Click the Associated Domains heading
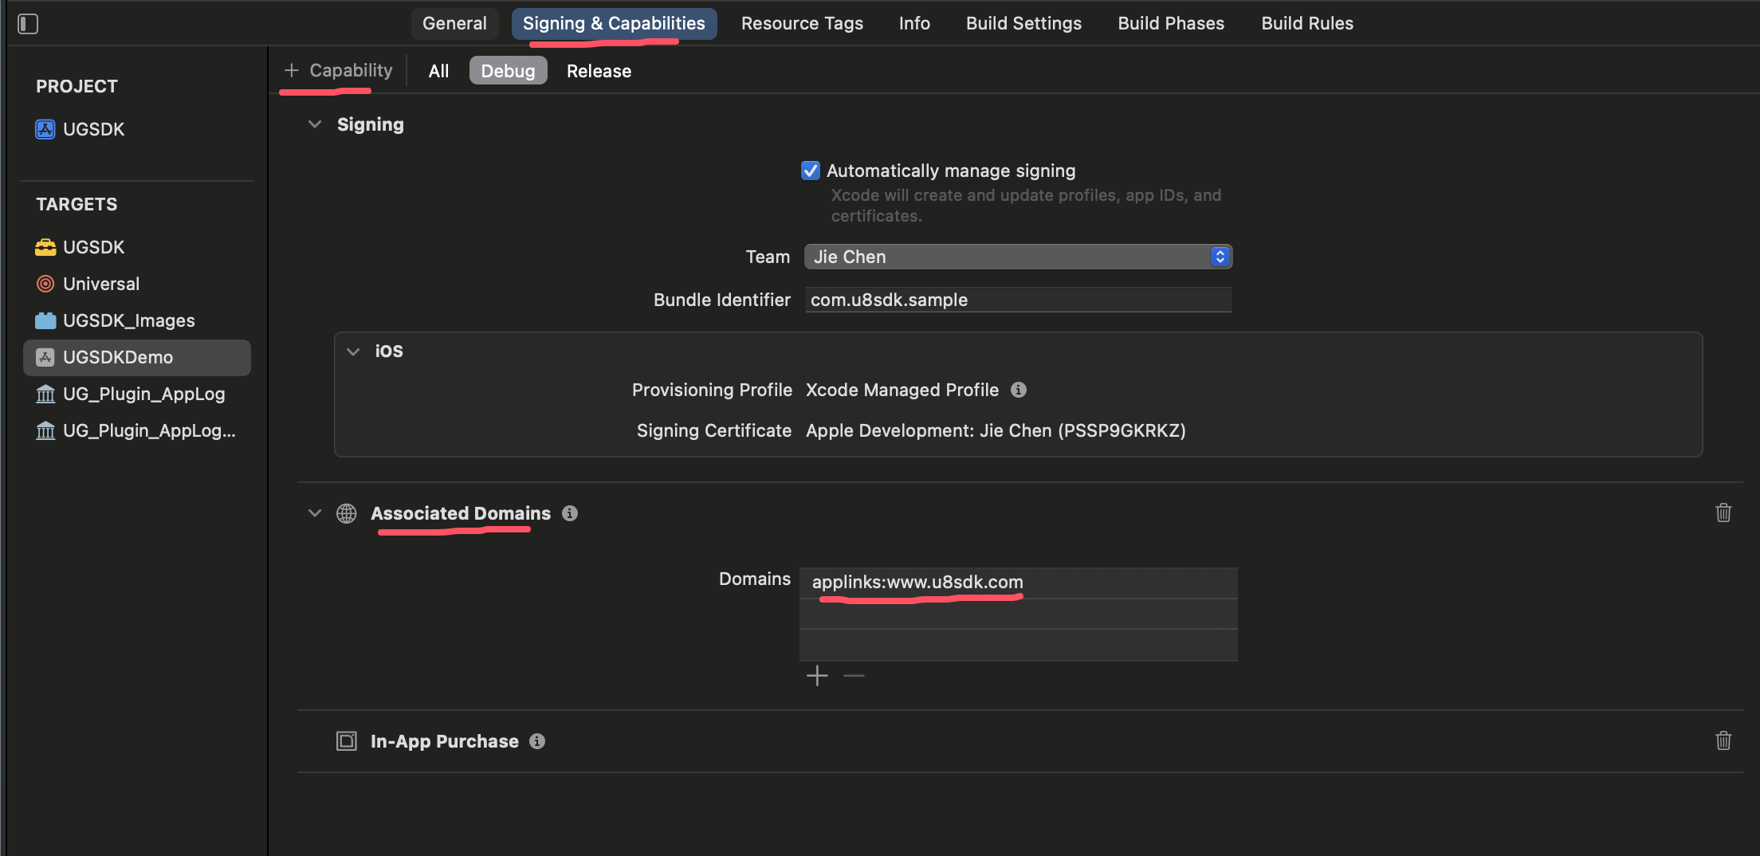Screen dimensions: 1760x856 click(x=461, y=513)
